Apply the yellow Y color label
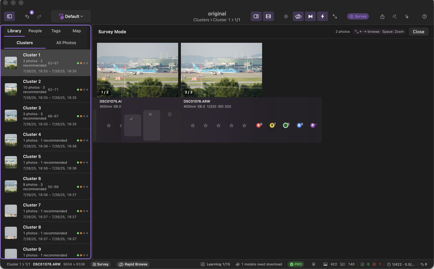434x269 pixels. tap(272, 125)
